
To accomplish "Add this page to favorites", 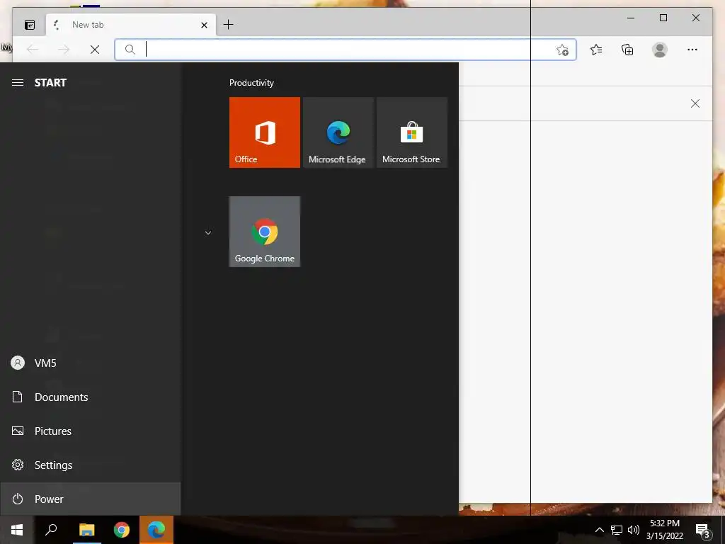I will point(562,50).
